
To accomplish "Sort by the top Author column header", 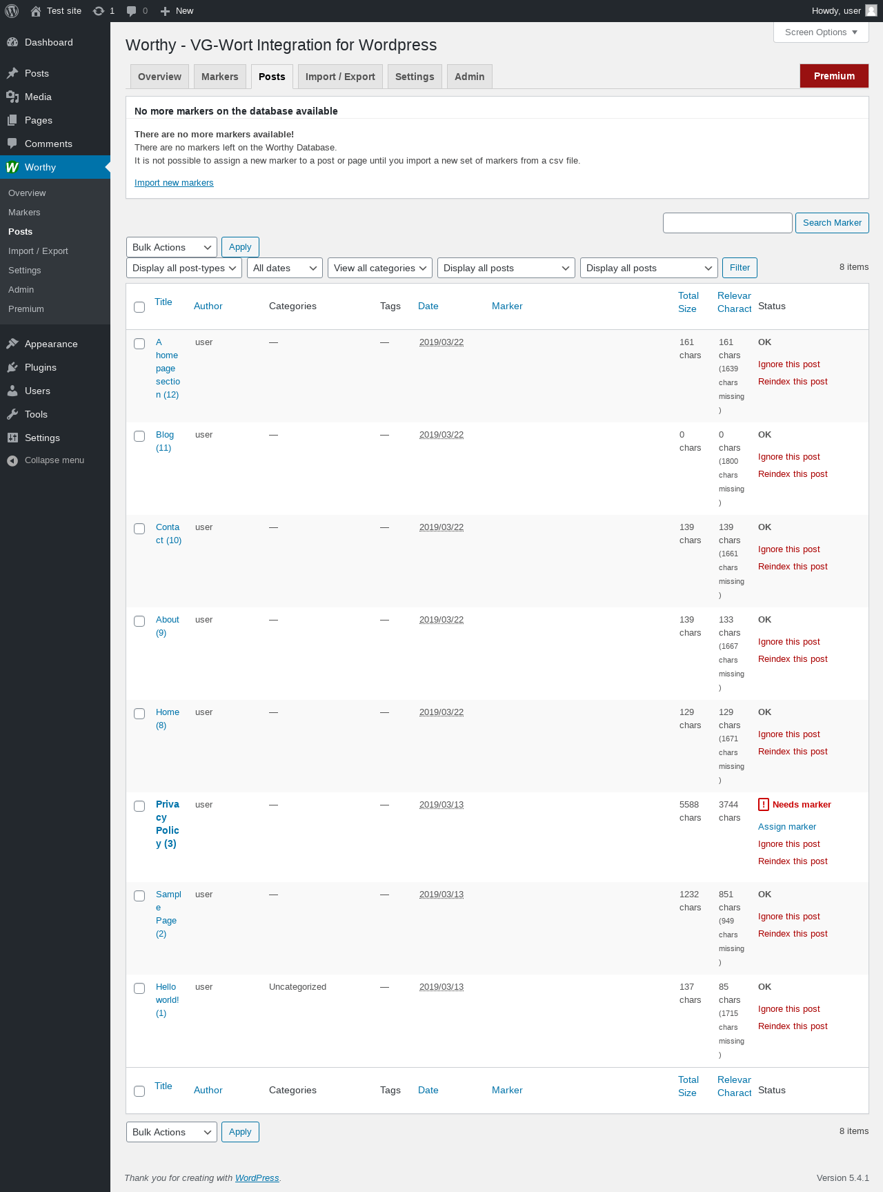I will pos(208,306).
